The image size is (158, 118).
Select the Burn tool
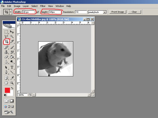pyautogui.click(x=12, y=62)
